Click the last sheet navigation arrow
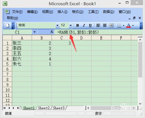 click(18, 108)
